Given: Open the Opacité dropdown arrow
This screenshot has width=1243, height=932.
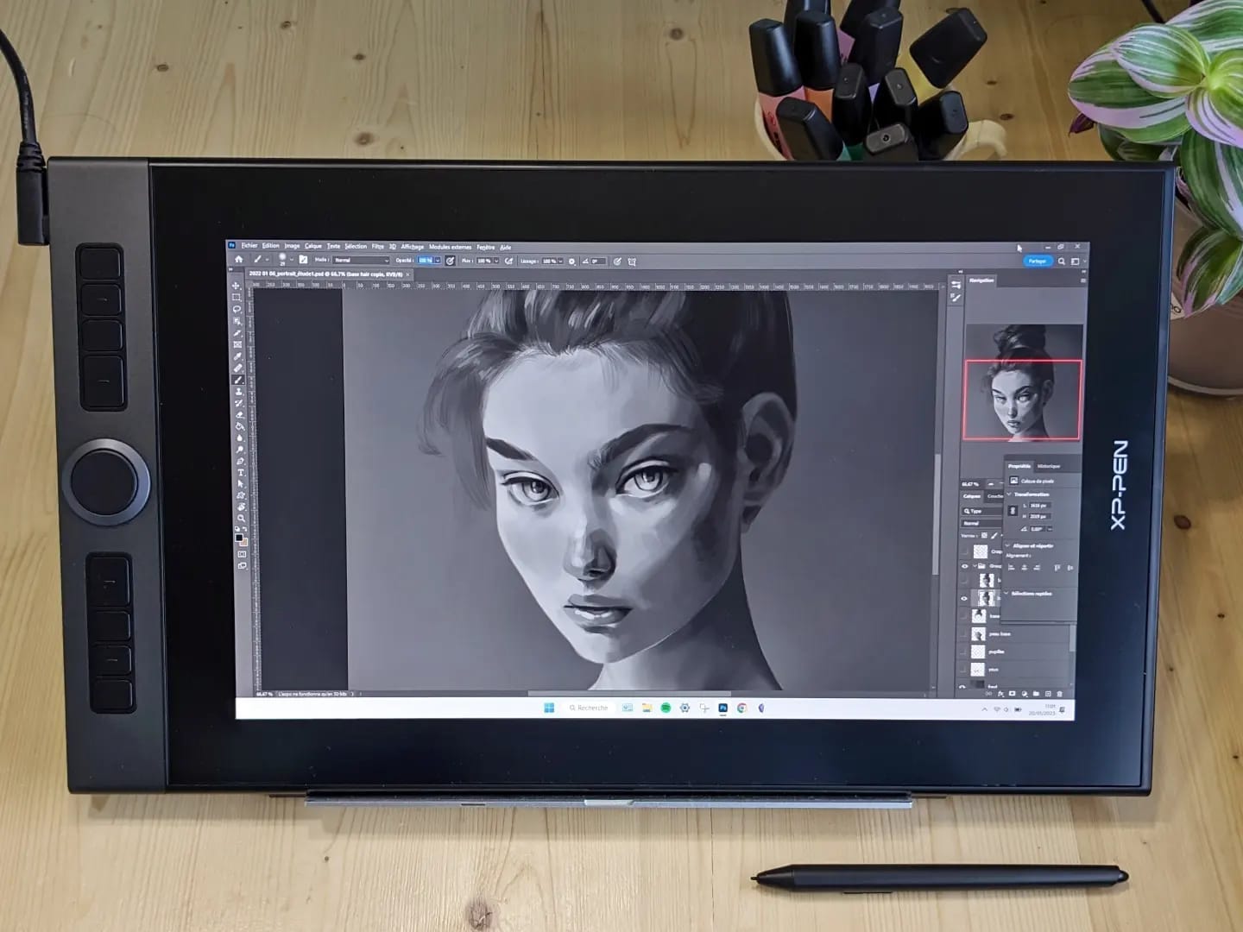Looking at the screenshot, I should tap(438, 261).
